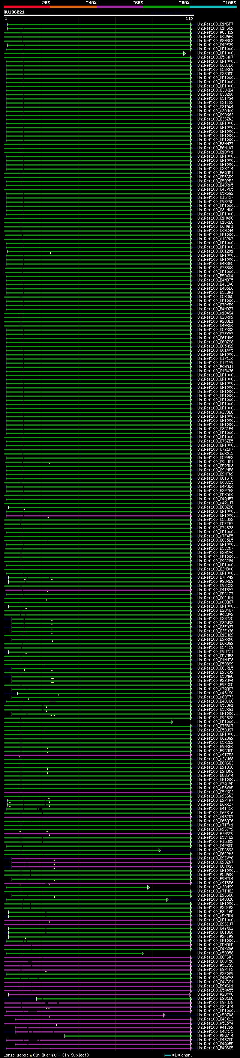Click the AU196221 query sequence name
The width and height of the screenshot is (240, 1058).
(x=14, y=12)
